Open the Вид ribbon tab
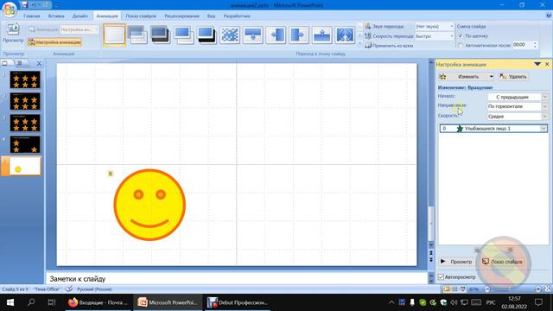553x311 pixels. 211,16
